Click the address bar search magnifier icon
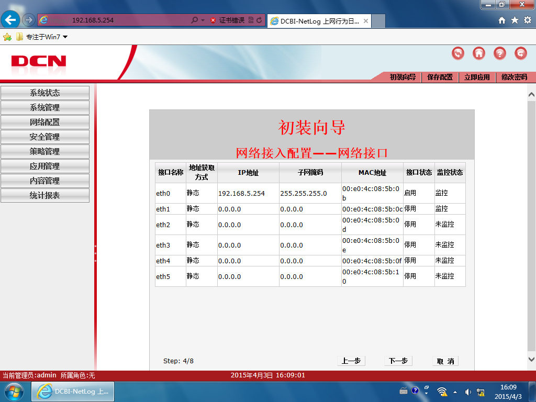 [194, 20]
